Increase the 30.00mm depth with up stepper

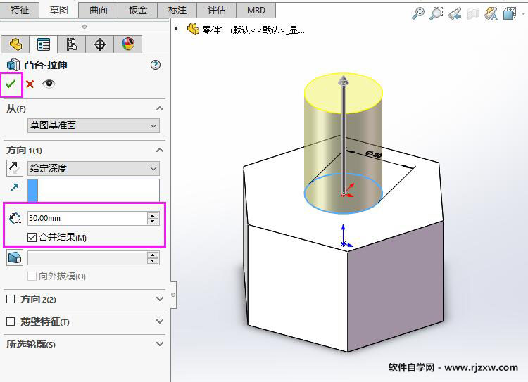153,215
